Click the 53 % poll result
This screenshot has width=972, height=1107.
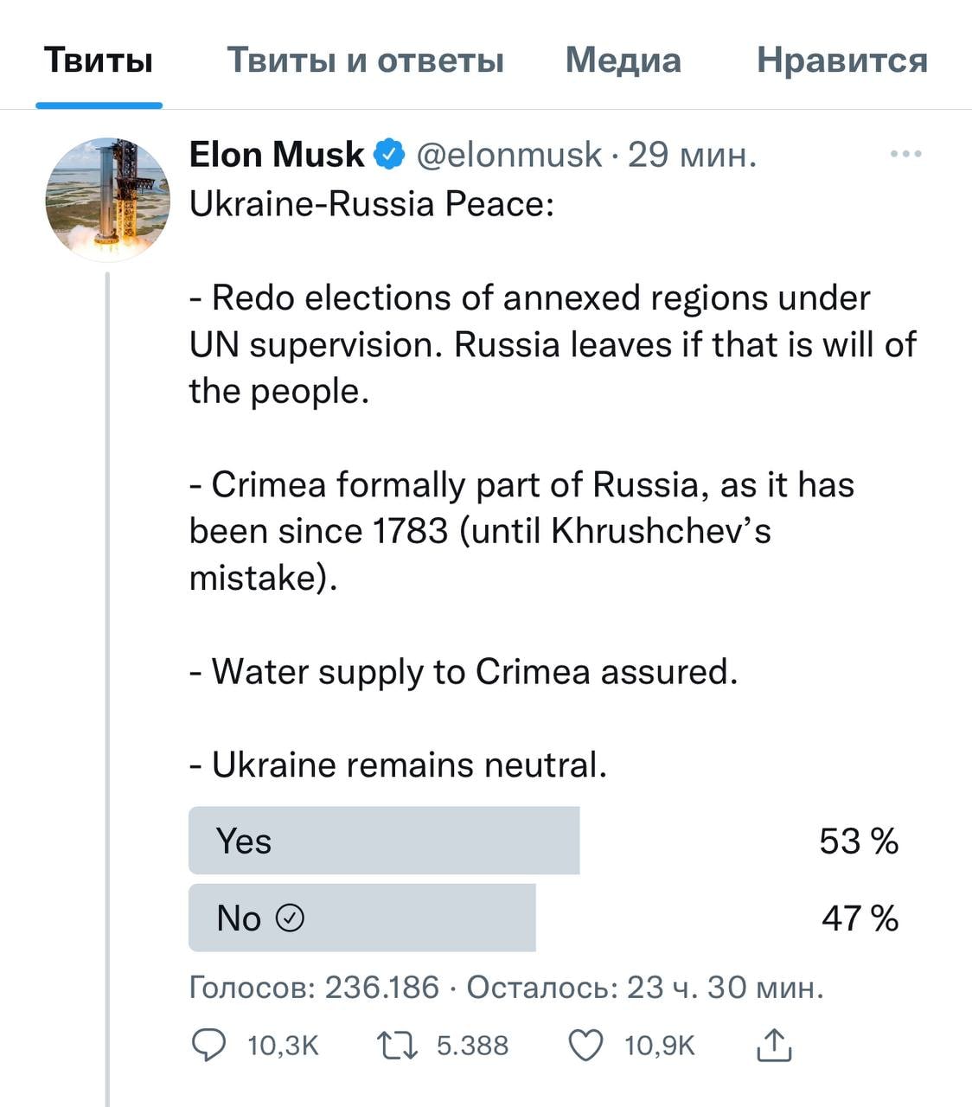coord(859,841)
